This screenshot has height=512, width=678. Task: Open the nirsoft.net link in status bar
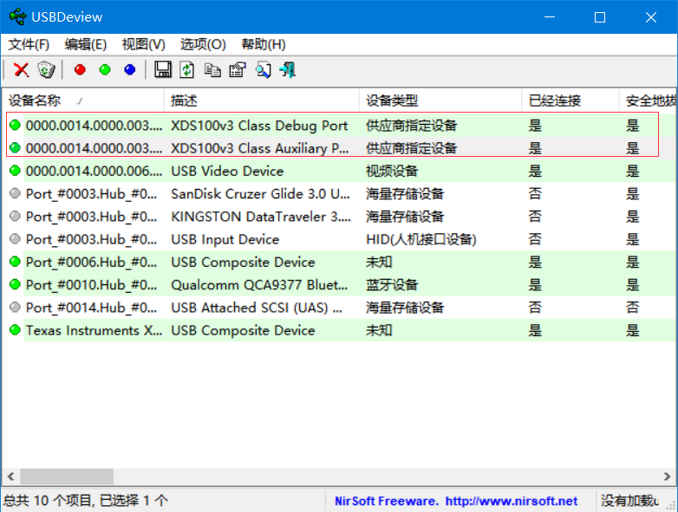(511, 501)
